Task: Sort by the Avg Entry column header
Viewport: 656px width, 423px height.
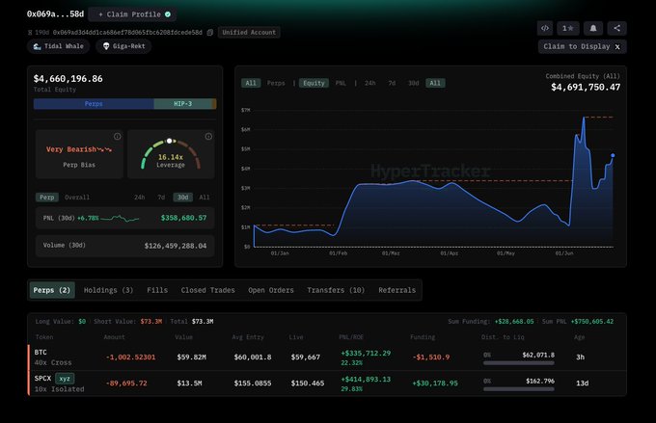Action: pyautogui.click(x=248, y=337)
